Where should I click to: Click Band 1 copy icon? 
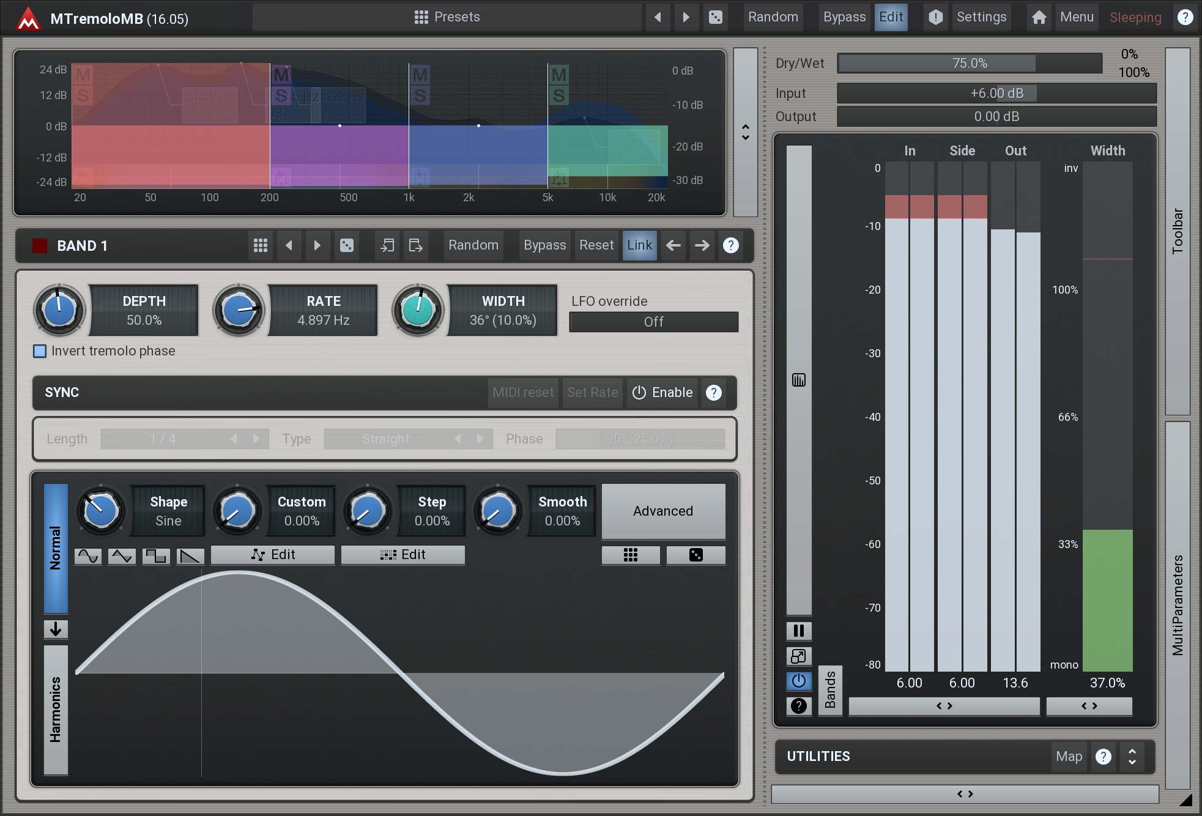[387, 245]
